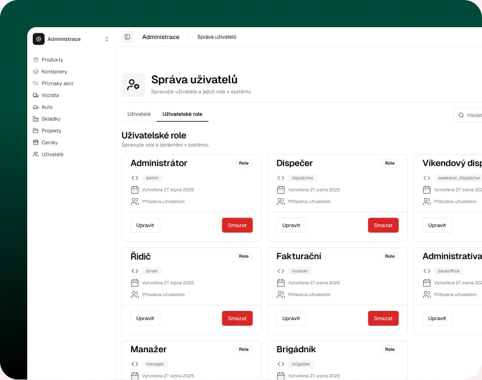482x380 pixels.
Task: Click the Ceníky icon in sidebar
Action: (x=36, y=142)
